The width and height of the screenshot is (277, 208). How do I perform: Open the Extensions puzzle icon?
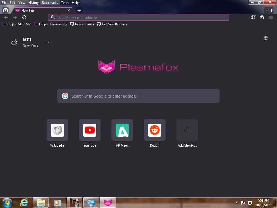pos(262,17)
